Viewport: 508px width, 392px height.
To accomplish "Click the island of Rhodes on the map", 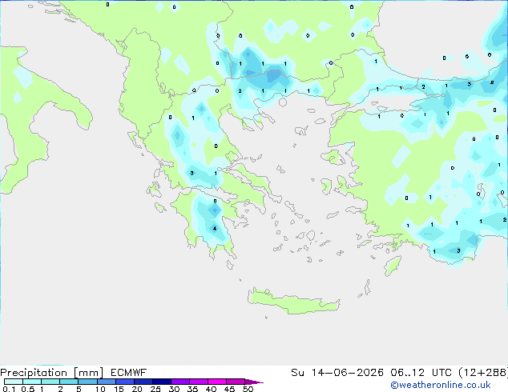I will click(393, 266).
